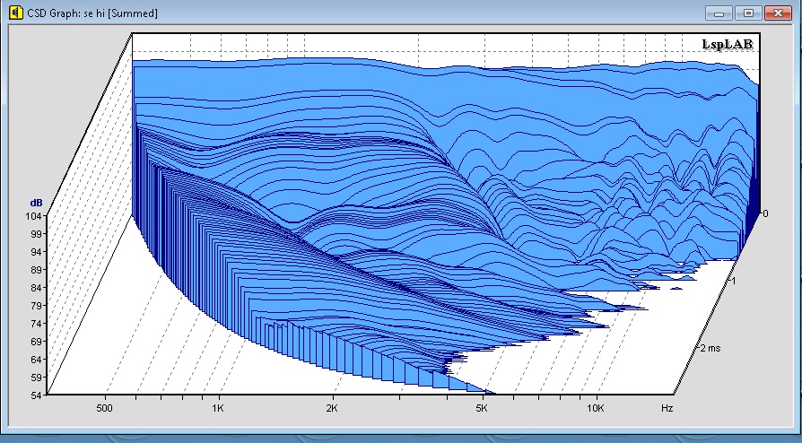Click the 59 dB axis value
Screen dimensions: 802x443
(x=35, y=378)
